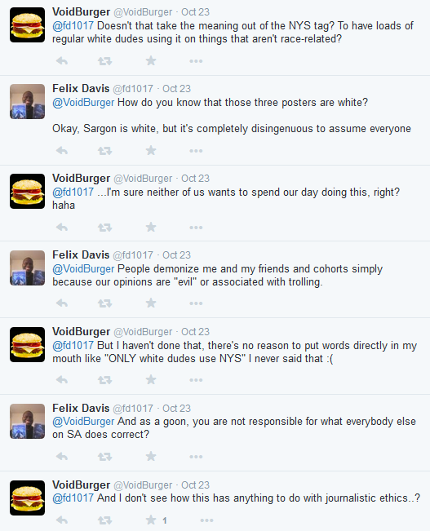Retweet the "People demonize me" tweet
The image size is (430, 531).
104,303
